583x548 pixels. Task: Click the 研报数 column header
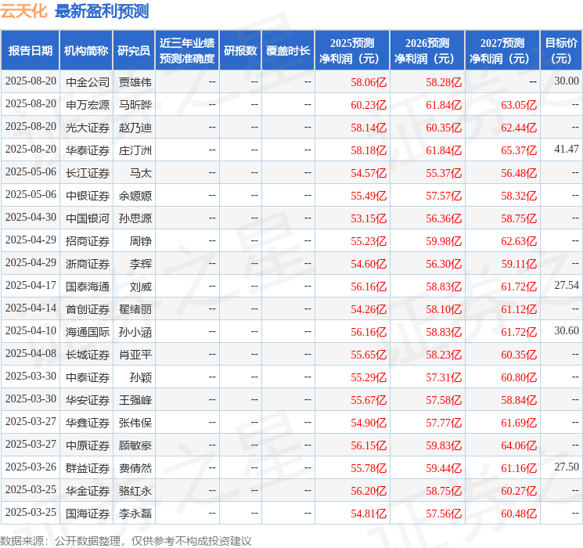coord(240,51)
